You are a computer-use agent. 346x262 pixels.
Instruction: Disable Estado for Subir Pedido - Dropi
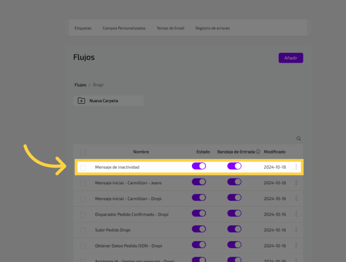point(199,229)
